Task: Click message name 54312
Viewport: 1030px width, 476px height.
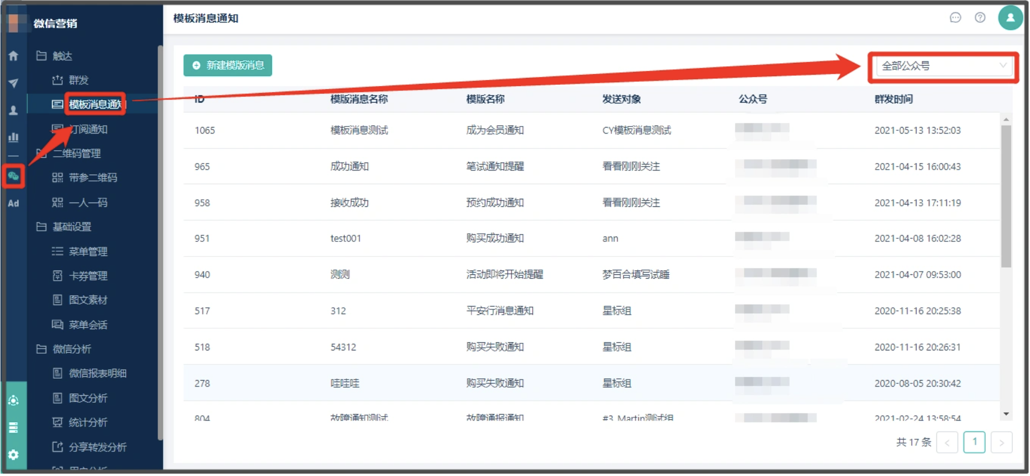Action: (x=343, y=347)
